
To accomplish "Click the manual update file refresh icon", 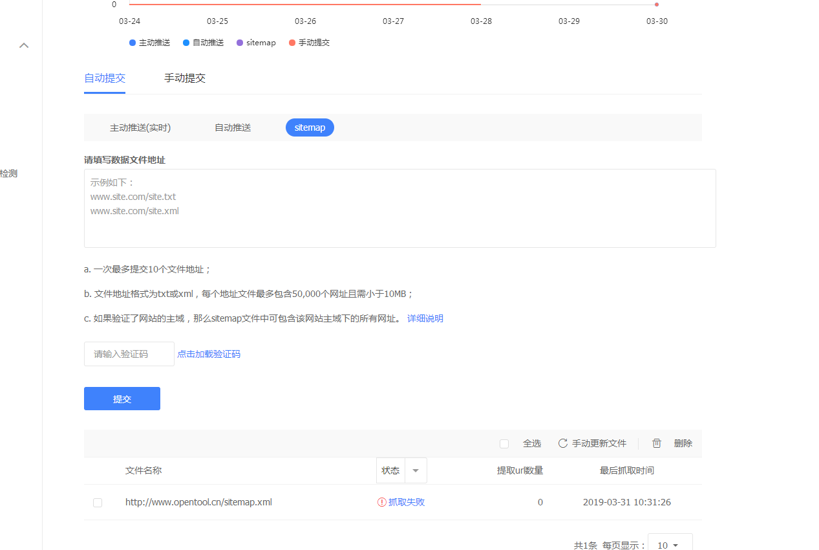I will [563, 443].
